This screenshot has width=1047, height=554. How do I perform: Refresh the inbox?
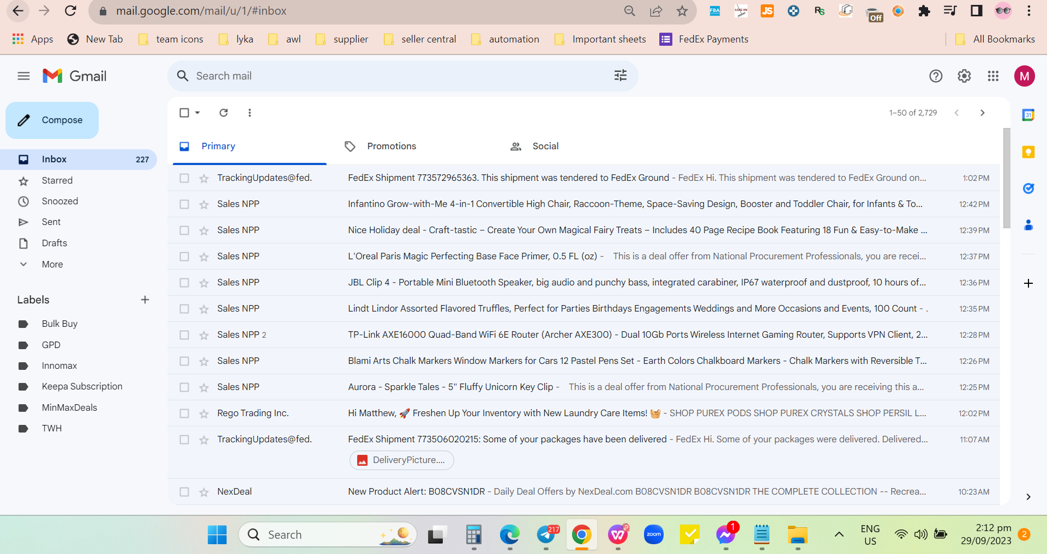pyautogui.click(x=224, y=113)
